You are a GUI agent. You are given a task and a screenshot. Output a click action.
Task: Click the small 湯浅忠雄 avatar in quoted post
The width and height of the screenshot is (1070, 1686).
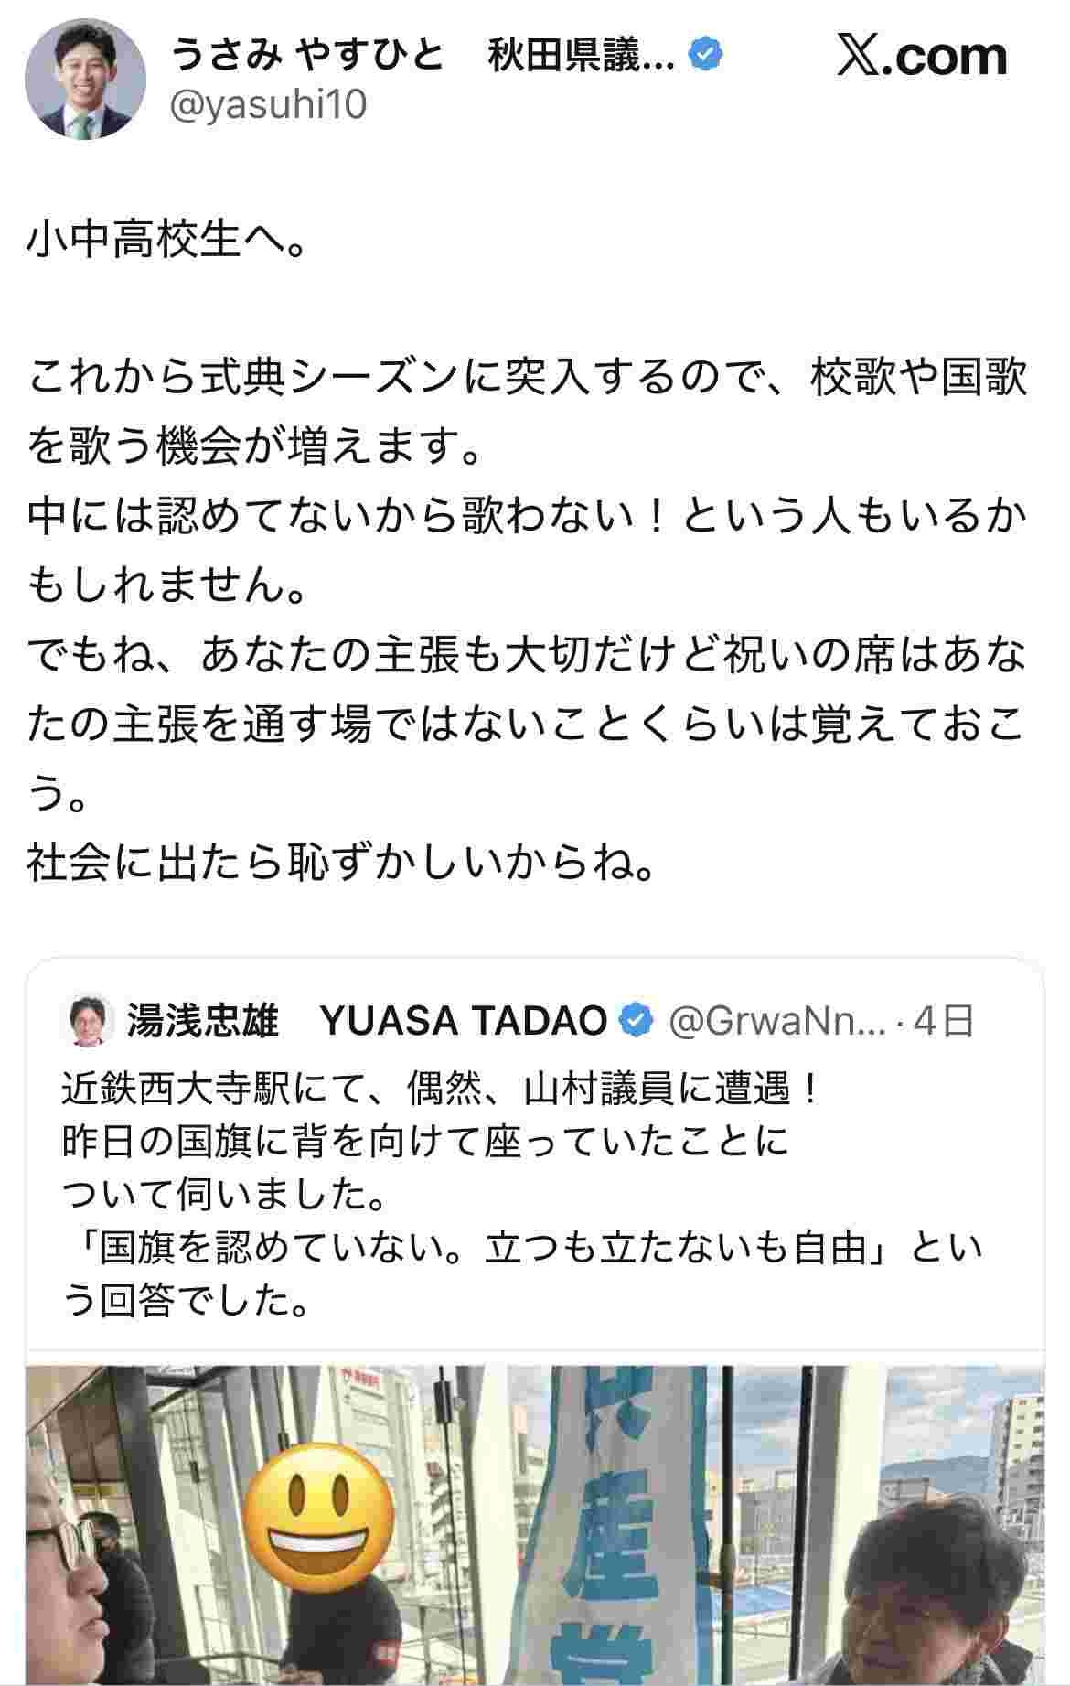87,1020
